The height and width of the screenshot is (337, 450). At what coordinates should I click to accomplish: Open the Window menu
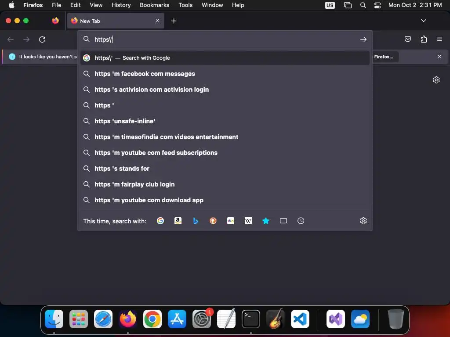point(212,5)
